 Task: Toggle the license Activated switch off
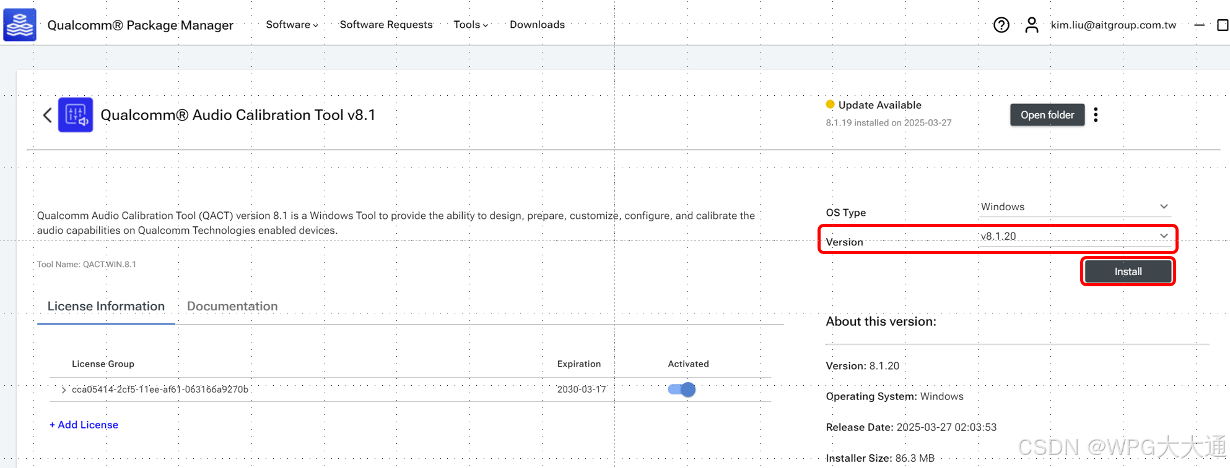[x=682, y=389]
